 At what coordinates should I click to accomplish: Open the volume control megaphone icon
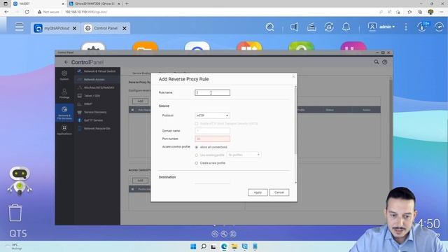(294, 27)
